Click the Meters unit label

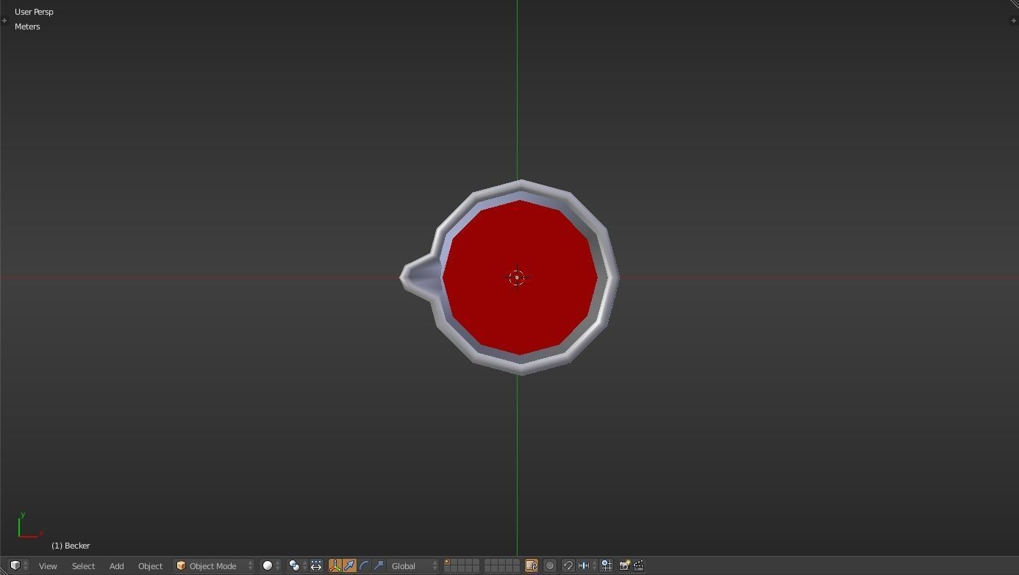27,26
